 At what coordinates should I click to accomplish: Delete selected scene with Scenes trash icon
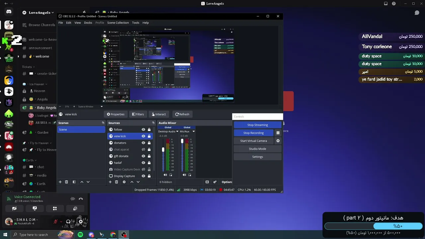pyautogui.click(x=66, y=182)
